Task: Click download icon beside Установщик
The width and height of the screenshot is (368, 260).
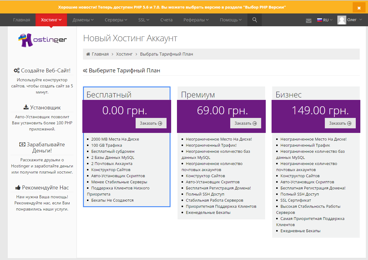Action: point(26,107)
